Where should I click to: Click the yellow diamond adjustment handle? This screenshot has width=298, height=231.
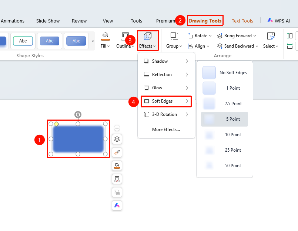tap(56, 124)
